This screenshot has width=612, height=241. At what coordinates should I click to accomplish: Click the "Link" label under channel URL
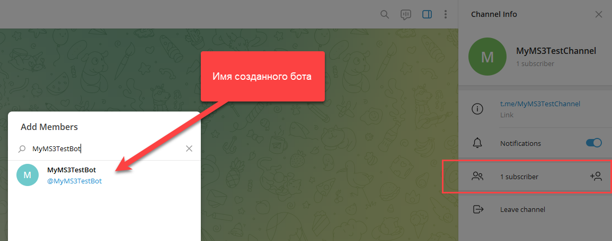[507, 115]
